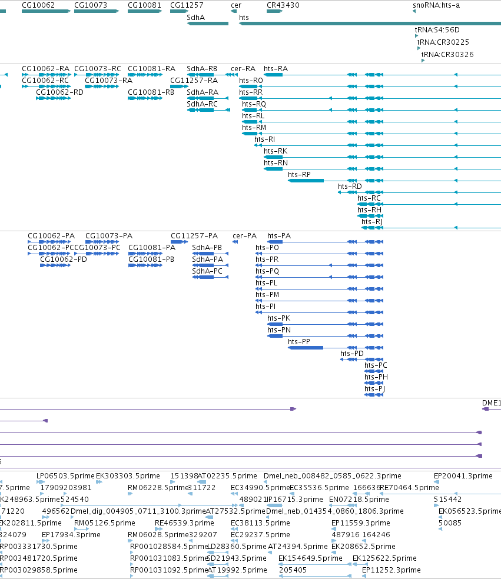Click the SdhA gene feature

(x=208, y=24)
